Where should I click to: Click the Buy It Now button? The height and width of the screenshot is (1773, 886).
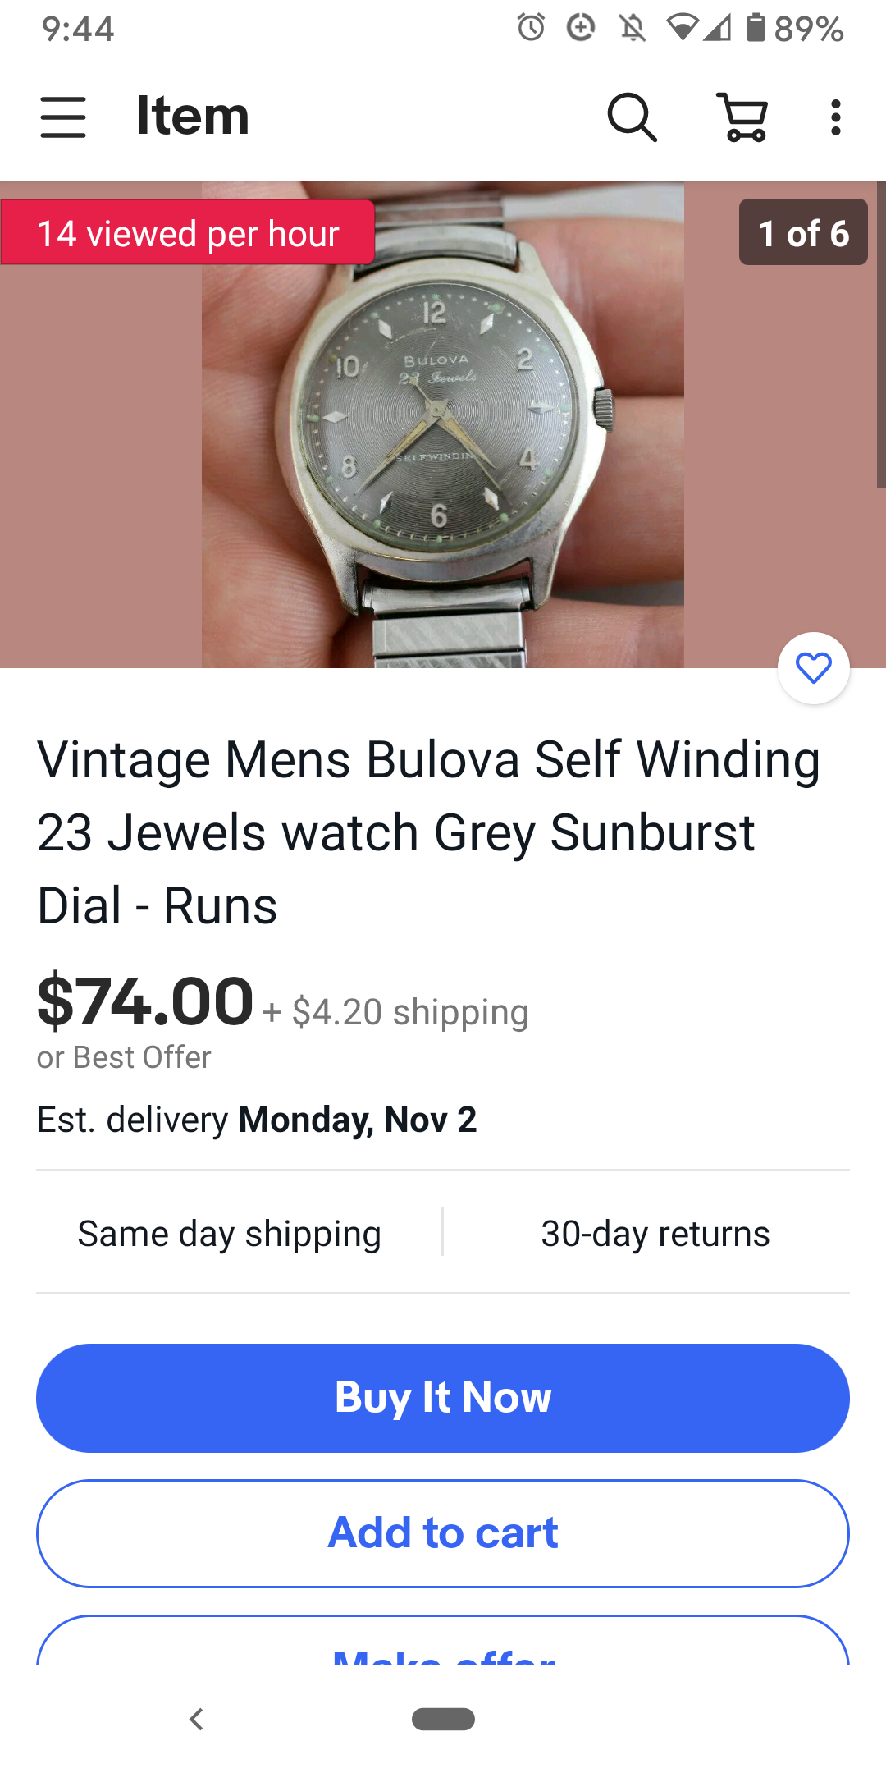click(x=443, y=1398)
